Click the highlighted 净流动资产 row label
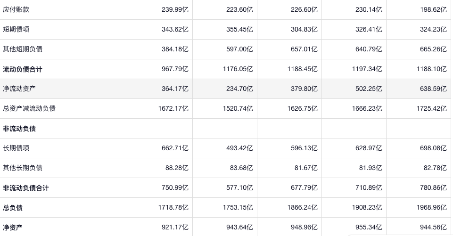Viewport: 453px width, 236px height. pos(19,89)
